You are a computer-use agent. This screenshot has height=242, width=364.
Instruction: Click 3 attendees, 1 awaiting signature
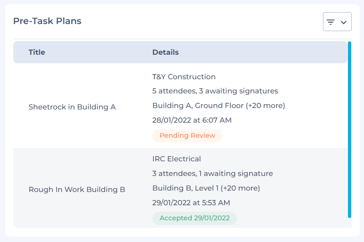(212, 174)
